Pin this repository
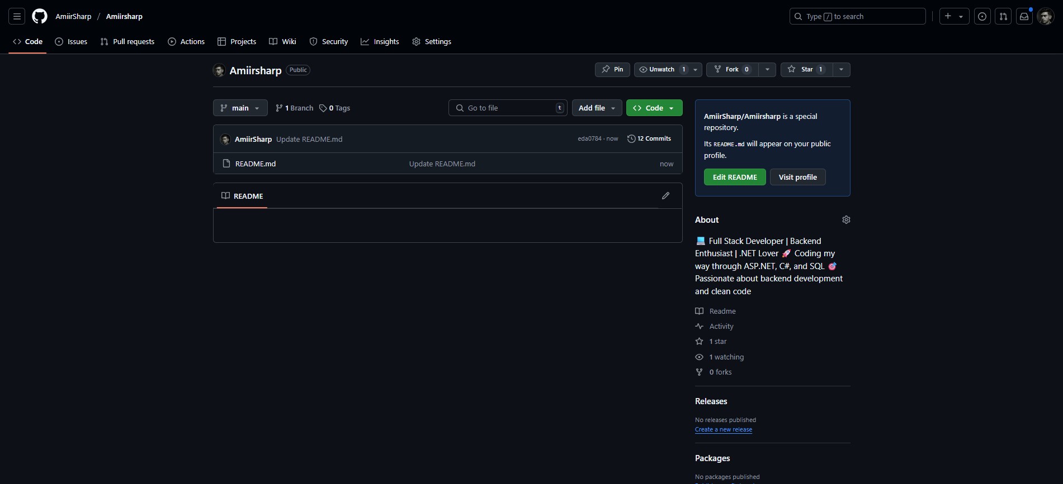1063x484 pixels. pyautogui.click(x=612, y=70)
